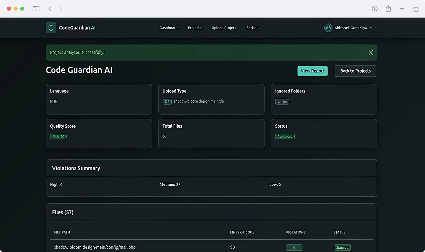Click the Abhishek Gondaliya user name
Screen dimensions: 425x252
(x=351, y=28)
